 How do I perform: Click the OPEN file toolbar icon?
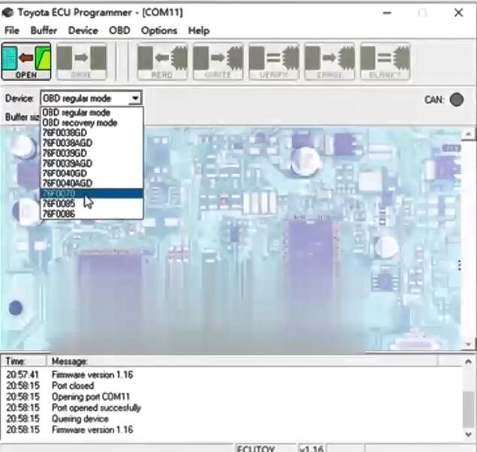pyautogui.click(x=26, y=62)
